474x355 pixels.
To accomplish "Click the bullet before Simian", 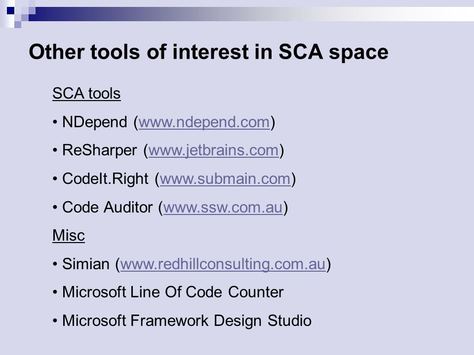I will (55, 264).
